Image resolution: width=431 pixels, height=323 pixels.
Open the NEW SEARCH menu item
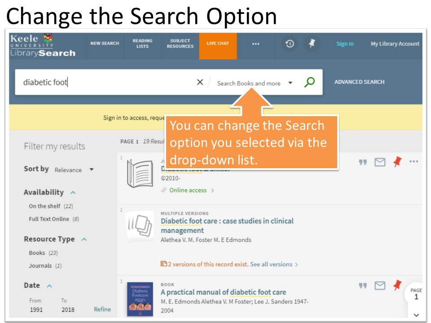(x=105, y=43)
